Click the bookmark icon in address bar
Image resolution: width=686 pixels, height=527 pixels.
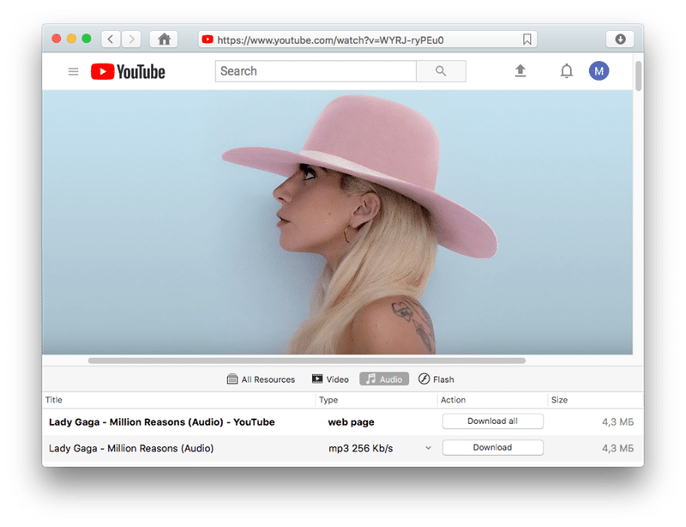pyautogui.click(x=527, y=39)
